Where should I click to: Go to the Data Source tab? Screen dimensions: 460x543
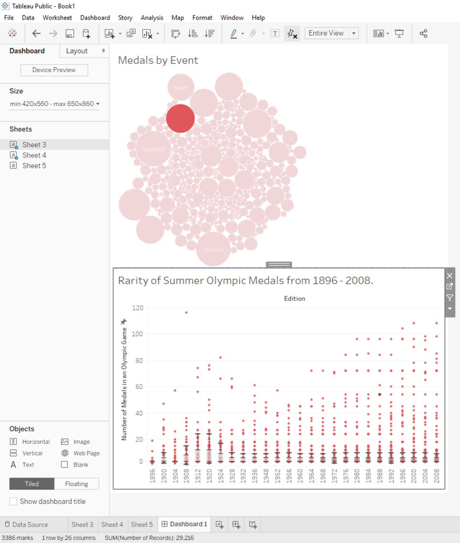(26, 524)
